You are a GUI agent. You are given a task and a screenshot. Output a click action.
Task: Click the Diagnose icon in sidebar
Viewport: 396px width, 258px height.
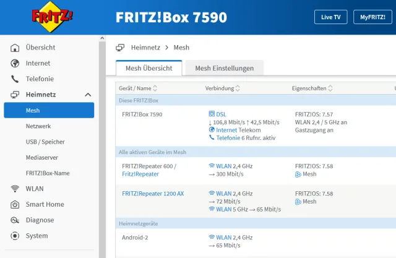15,220
